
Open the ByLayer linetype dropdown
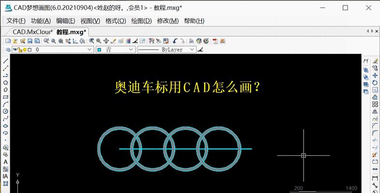(192, 50)
